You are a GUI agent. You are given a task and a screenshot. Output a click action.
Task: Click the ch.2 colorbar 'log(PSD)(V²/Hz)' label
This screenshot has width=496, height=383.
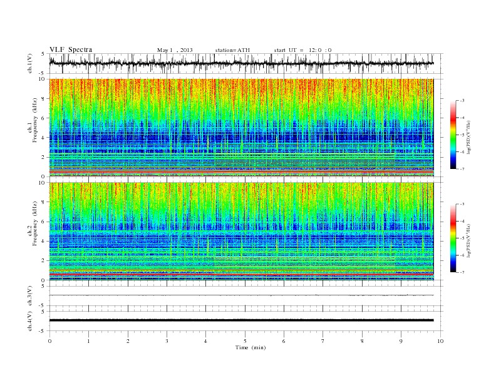click(468, 240)
